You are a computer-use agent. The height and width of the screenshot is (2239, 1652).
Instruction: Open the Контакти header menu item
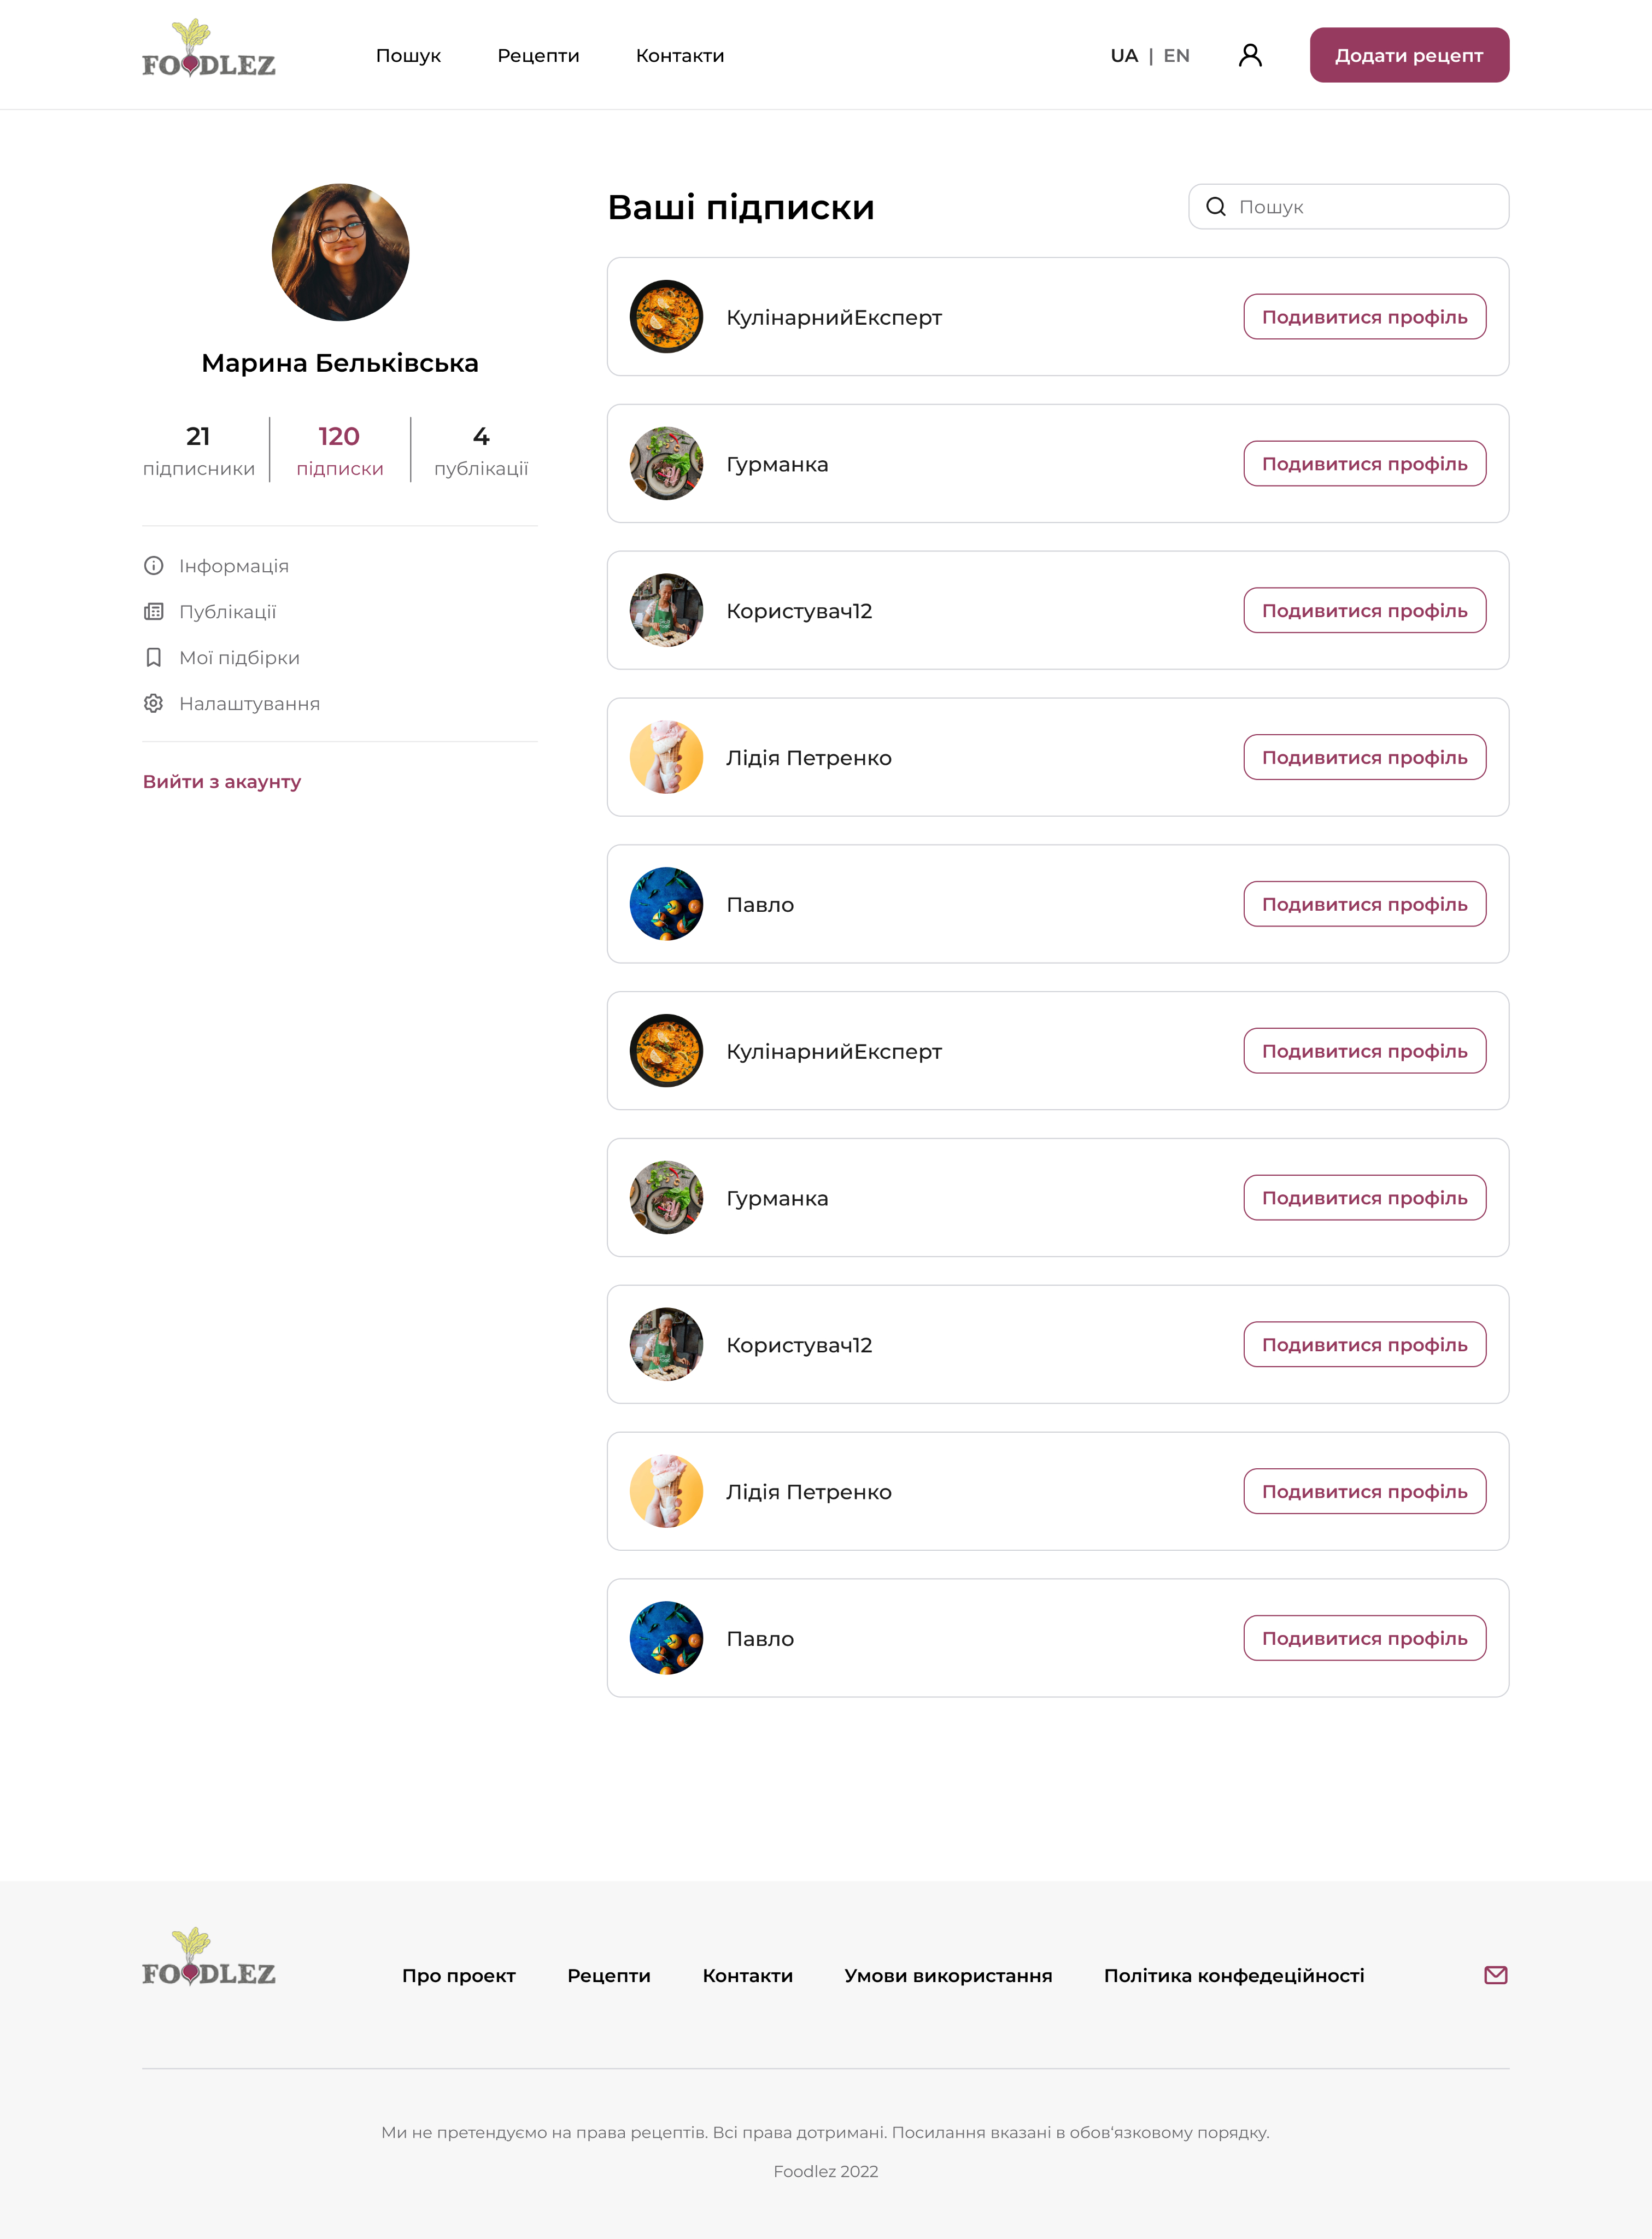click(680, 56)
